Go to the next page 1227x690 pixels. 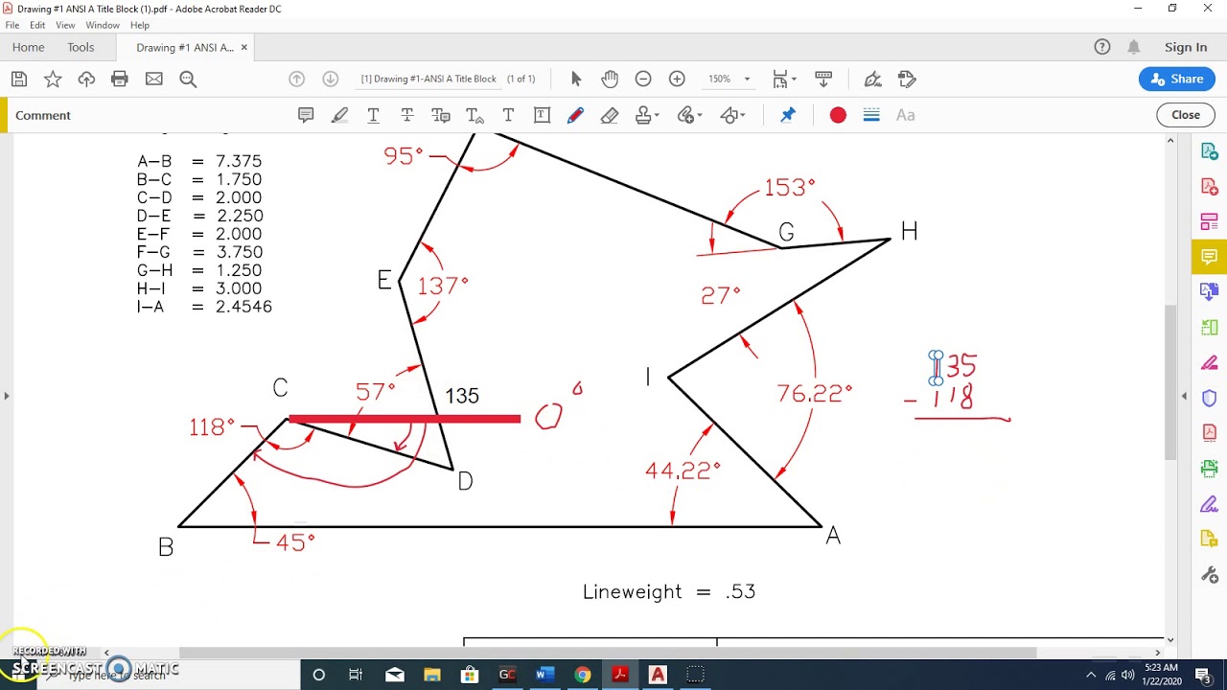[x=331, y=79]
